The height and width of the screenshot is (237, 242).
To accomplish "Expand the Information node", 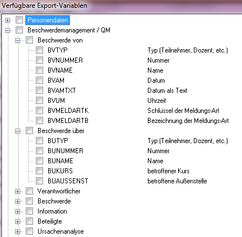I will (x=17, y=211).
